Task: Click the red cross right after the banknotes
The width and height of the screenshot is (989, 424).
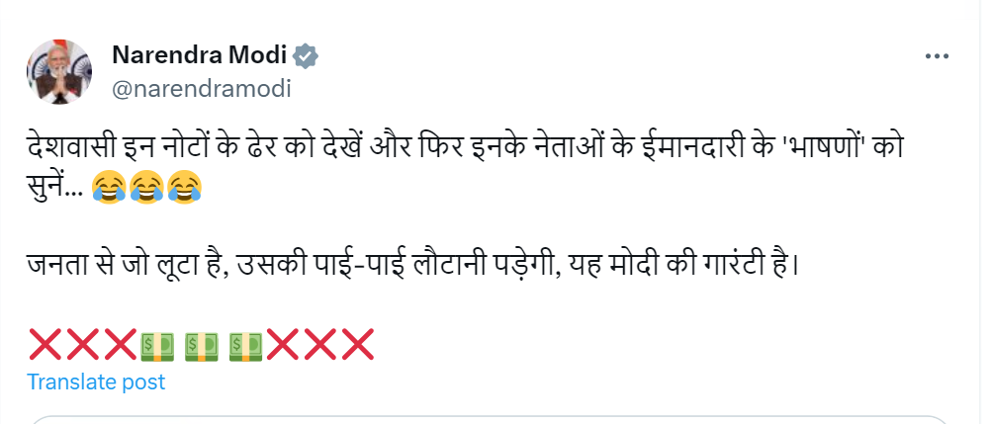Action: 284,344
